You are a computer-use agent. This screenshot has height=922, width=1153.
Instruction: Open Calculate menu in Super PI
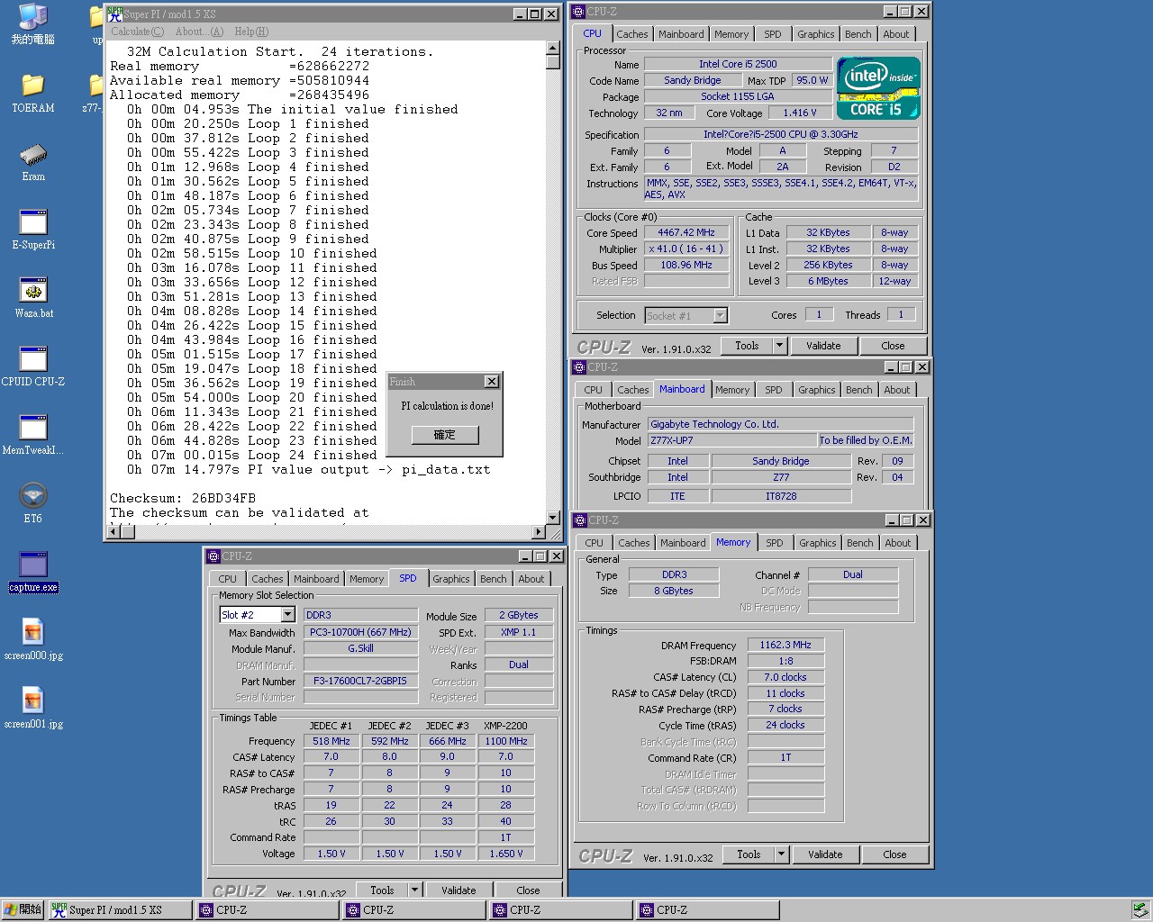point(137,32)
